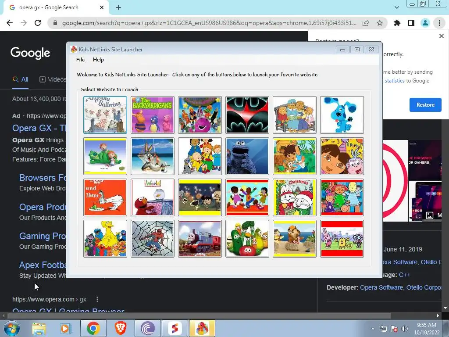Launch the Angelina Ballerina website button

click(105, 115)
